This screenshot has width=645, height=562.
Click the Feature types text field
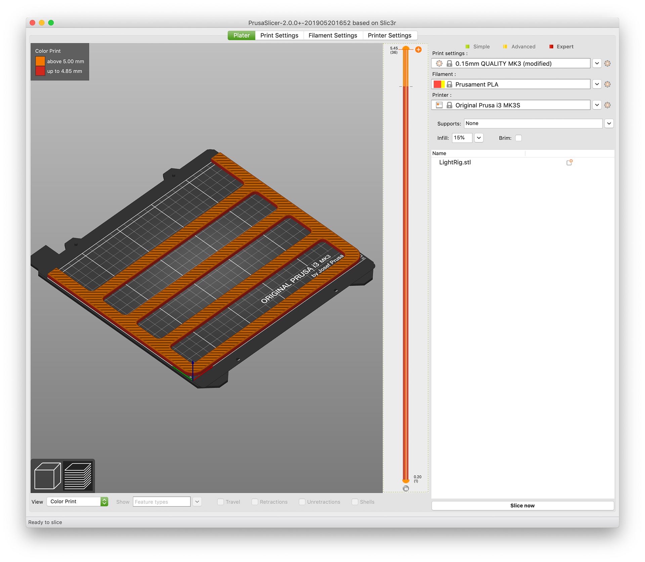tap(162, 502)
